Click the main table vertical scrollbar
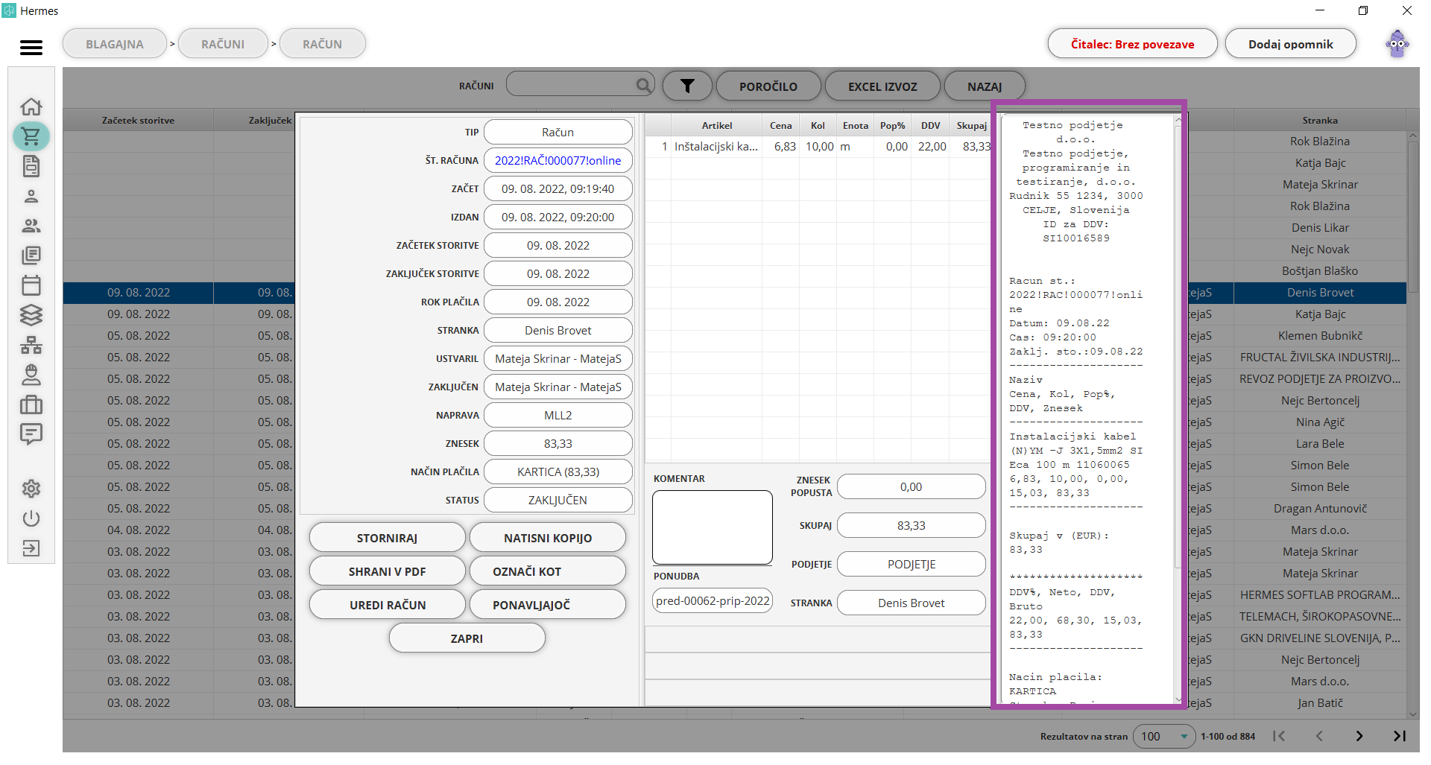Screen dimensions: 1431x765 [1412, 216]
